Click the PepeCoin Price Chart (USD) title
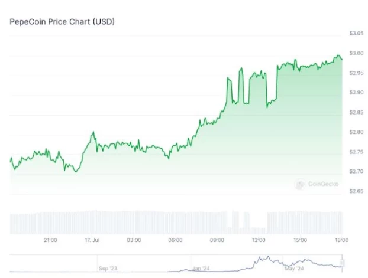 pos(62,22)
